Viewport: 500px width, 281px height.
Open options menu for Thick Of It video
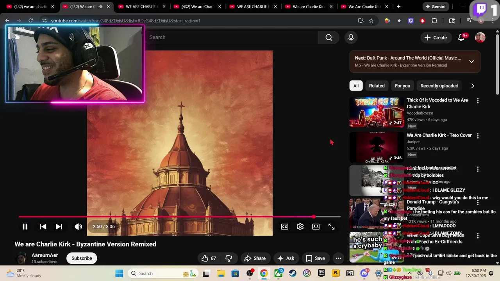pos(477,101)
